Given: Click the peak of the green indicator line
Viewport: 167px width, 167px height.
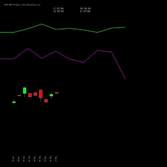Looking at the screenshot, I should coord(42,24).
